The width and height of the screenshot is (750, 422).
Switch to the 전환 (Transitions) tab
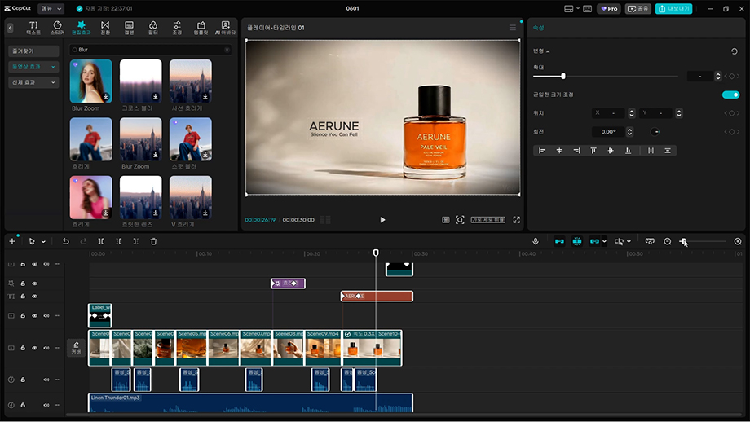pos(105,28)
